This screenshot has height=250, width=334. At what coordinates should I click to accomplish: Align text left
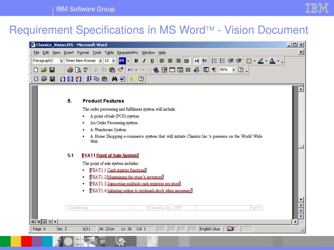[162, 61]
